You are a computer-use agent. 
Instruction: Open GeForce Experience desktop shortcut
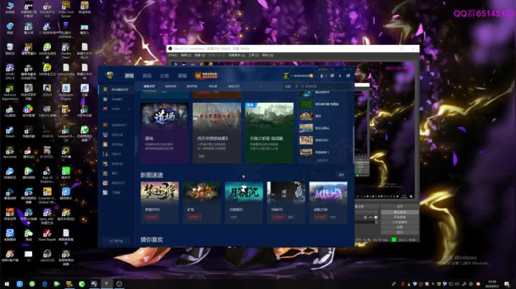click(x=10, y=92)
